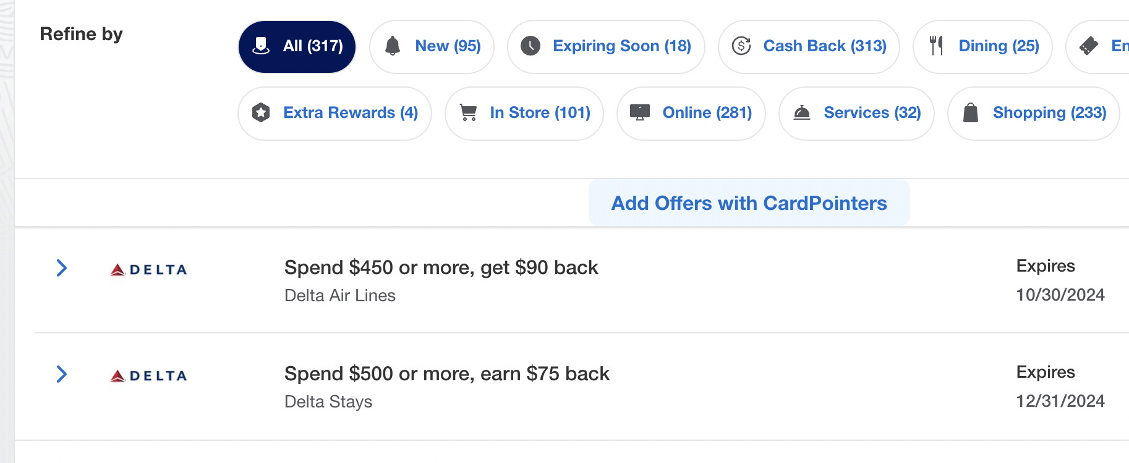The image size is (1129, 463).
Task: Expand the Delta Stays offer chevron
Action: [62, 374]
